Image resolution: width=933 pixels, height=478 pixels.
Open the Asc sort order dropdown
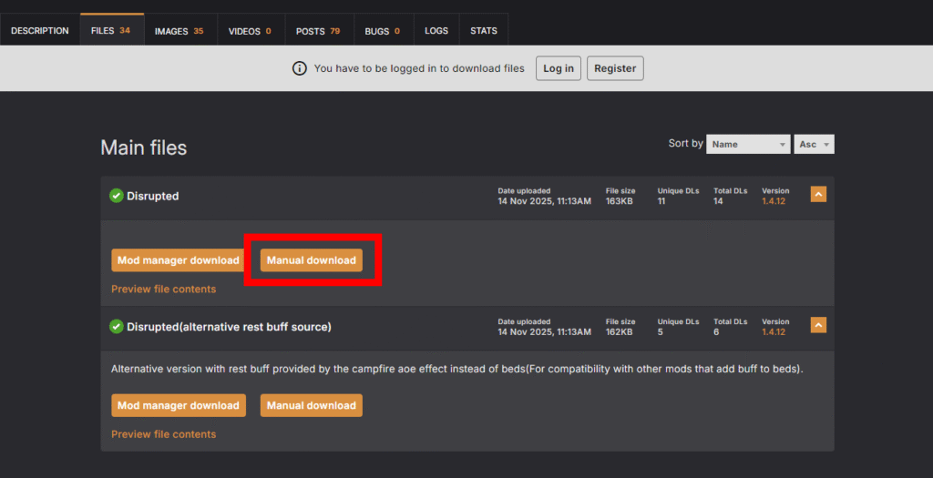(815, 144)
